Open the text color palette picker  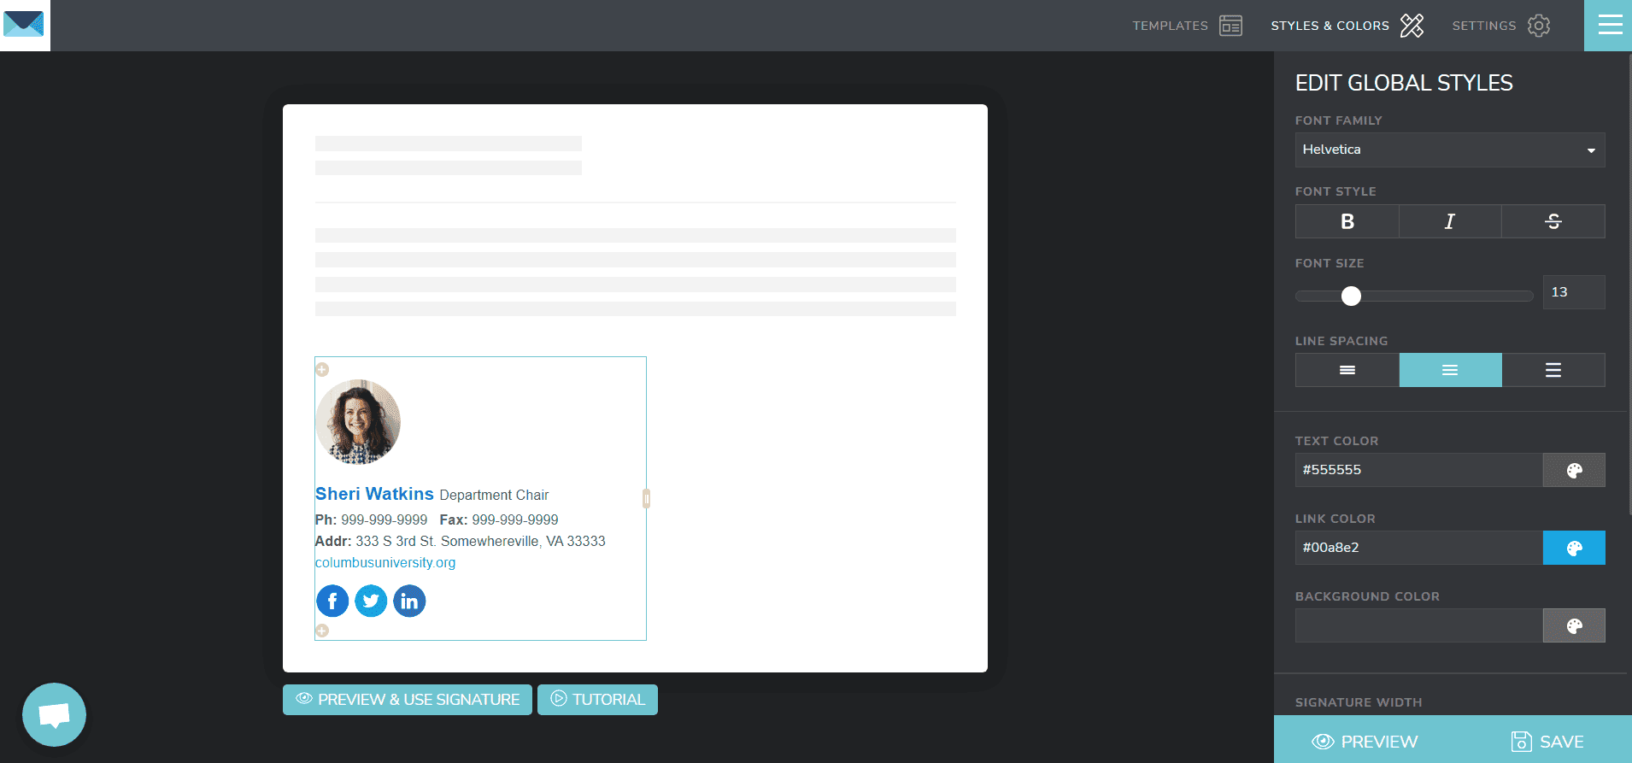point(1573,470)
